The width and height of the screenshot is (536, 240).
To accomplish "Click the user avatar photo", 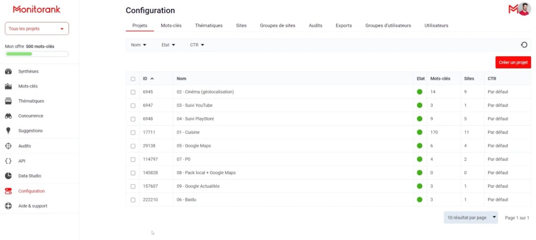I will pyautogui.click(x=524, y=9).
